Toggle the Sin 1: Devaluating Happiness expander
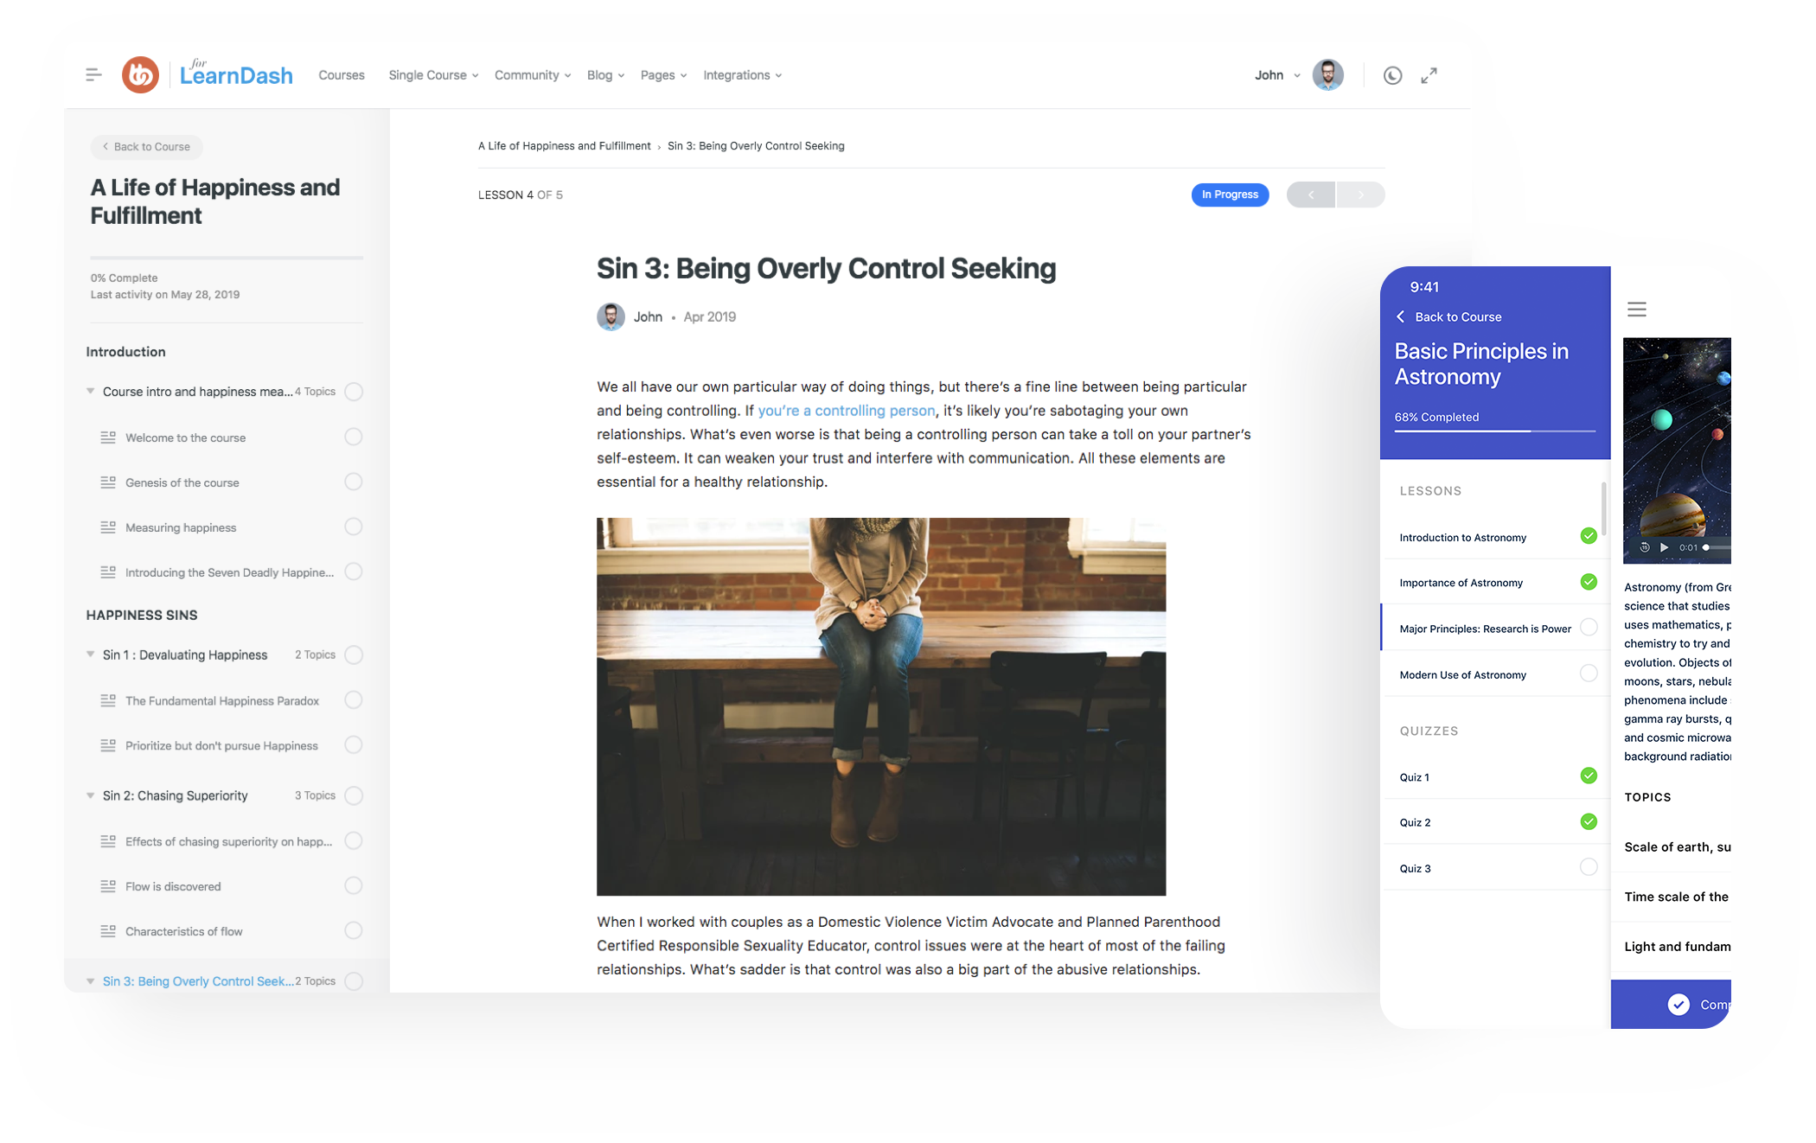The image size is (1816, 1143). click(x=90, y=655)
